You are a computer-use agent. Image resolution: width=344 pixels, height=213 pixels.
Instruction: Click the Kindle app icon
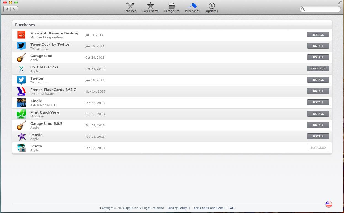pyautogui.click(x=21, y=103)
